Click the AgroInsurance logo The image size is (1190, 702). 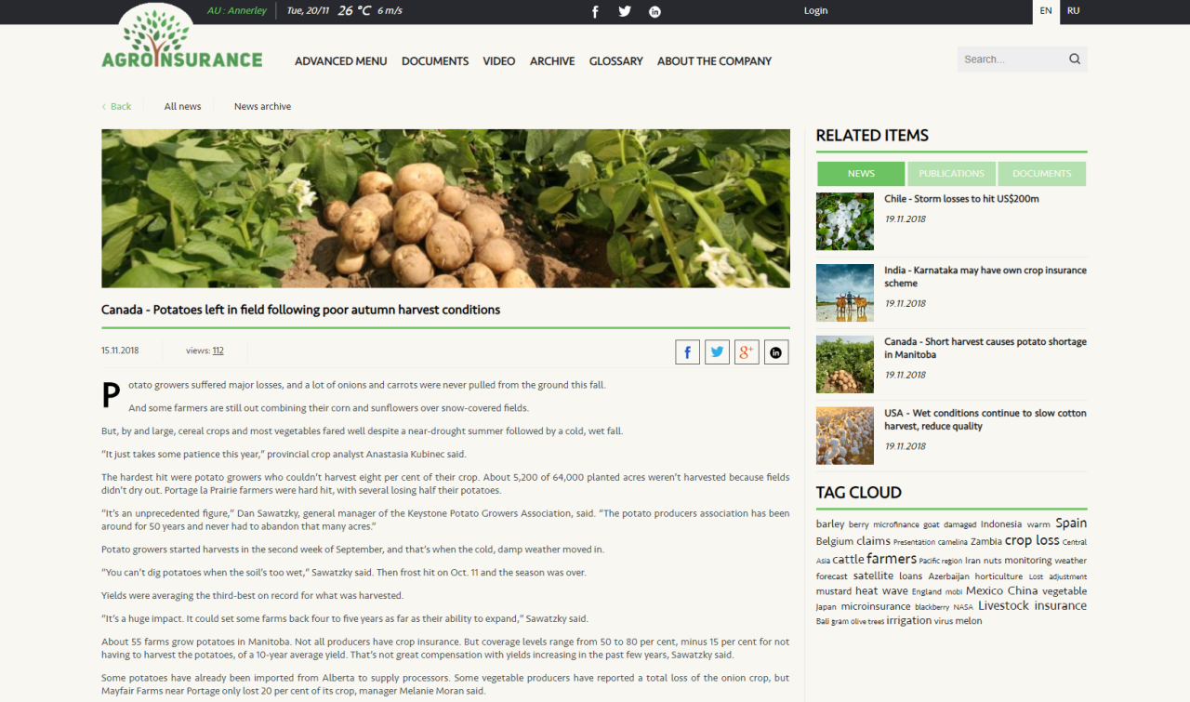tap(182, 37)
